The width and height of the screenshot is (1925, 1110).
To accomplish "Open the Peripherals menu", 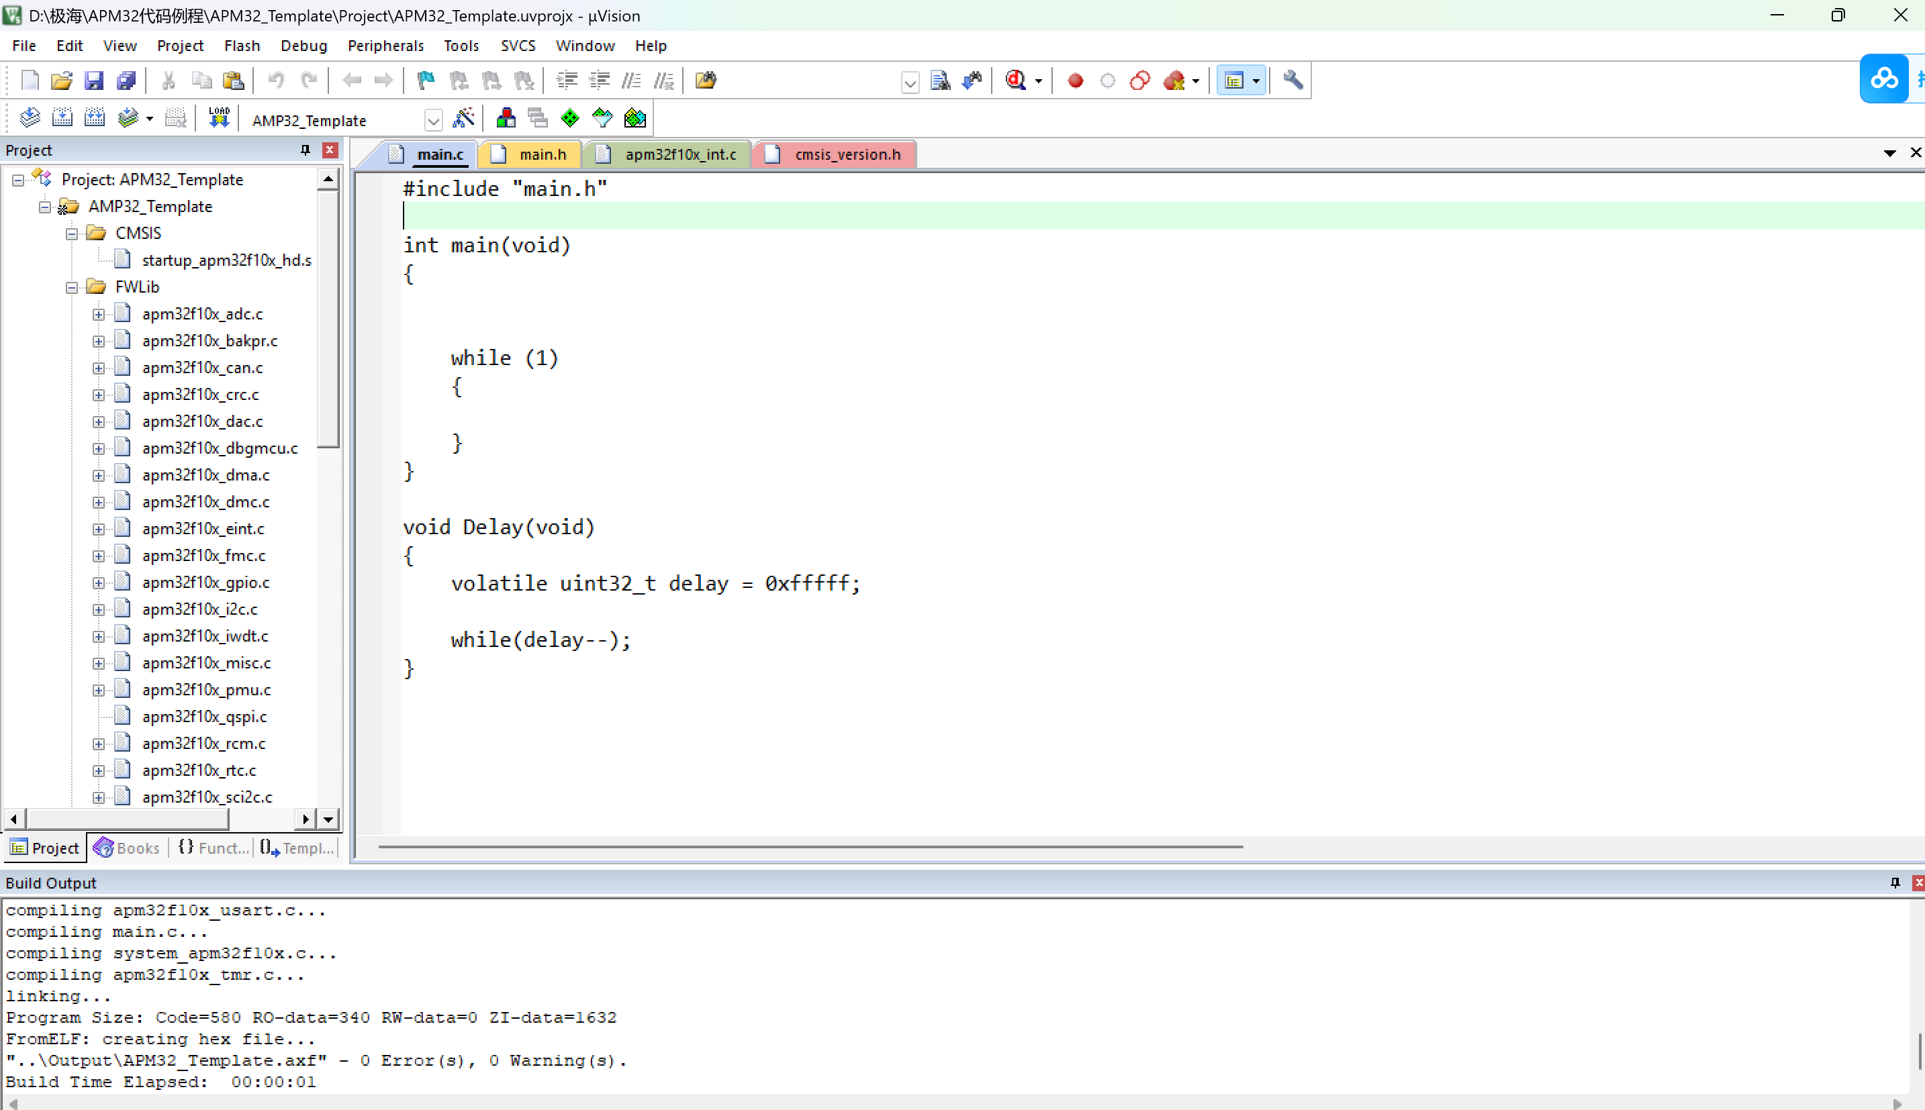I will 385,46.
